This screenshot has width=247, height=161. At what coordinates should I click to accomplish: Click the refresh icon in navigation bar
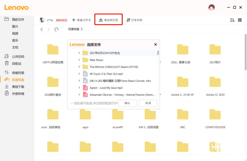(x=56, y=29)
